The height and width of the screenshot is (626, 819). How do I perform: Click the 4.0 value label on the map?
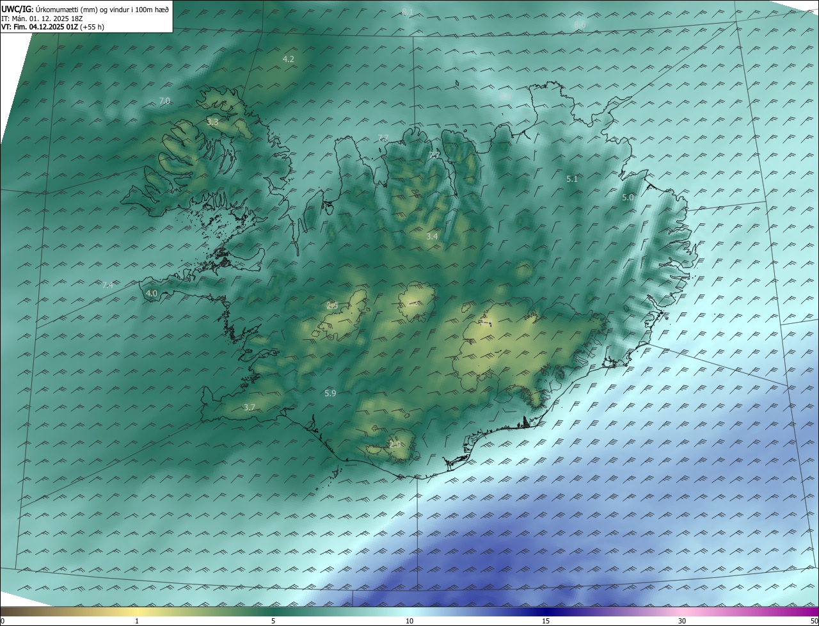(x=152, y=294)
